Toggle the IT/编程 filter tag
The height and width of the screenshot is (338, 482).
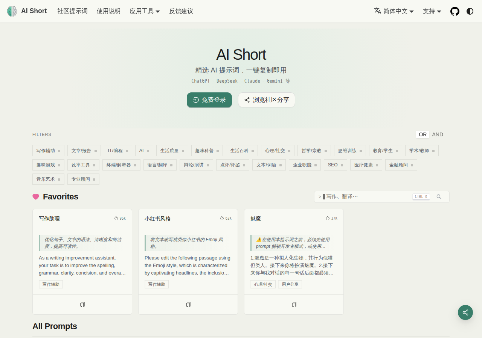click(118, 151)
